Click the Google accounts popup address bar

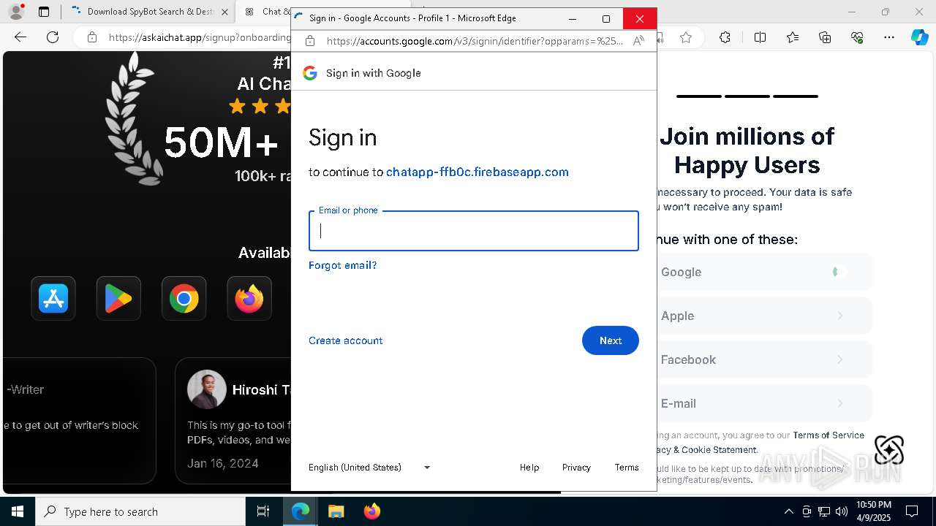tap(475, 41)
